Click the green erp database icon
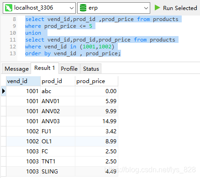Viewport: 200px width, 178px height. [x=83, y=8]
